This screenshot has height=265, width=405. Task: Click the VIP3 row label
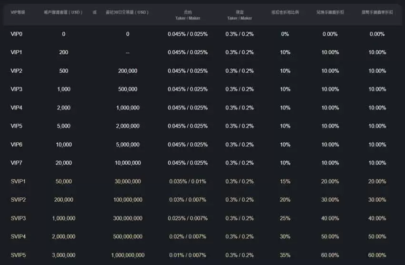click(17, 89)
